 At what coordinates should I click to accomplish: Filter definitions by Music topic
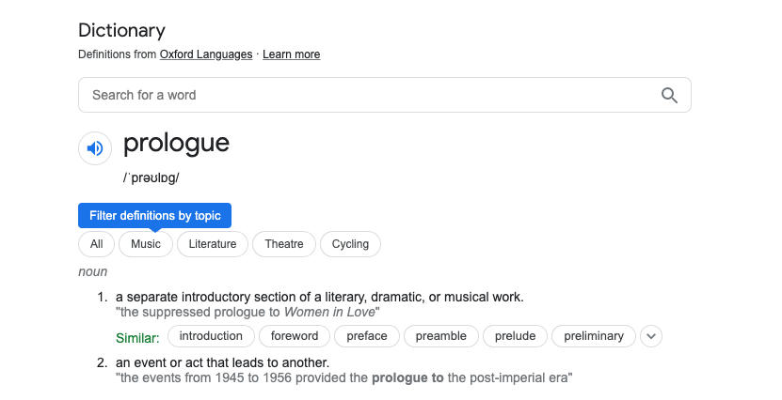[146, 244]
